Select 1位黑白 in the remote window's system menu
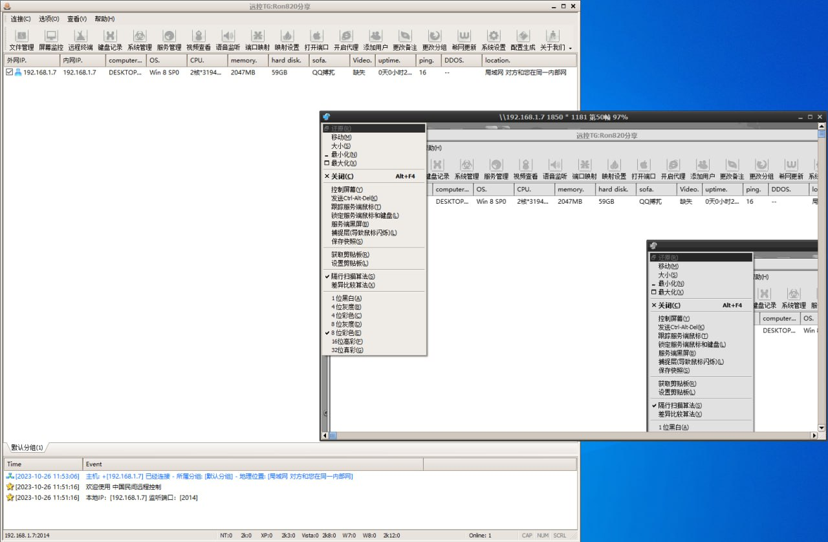828x542 pixels. (x=347, y=298)
